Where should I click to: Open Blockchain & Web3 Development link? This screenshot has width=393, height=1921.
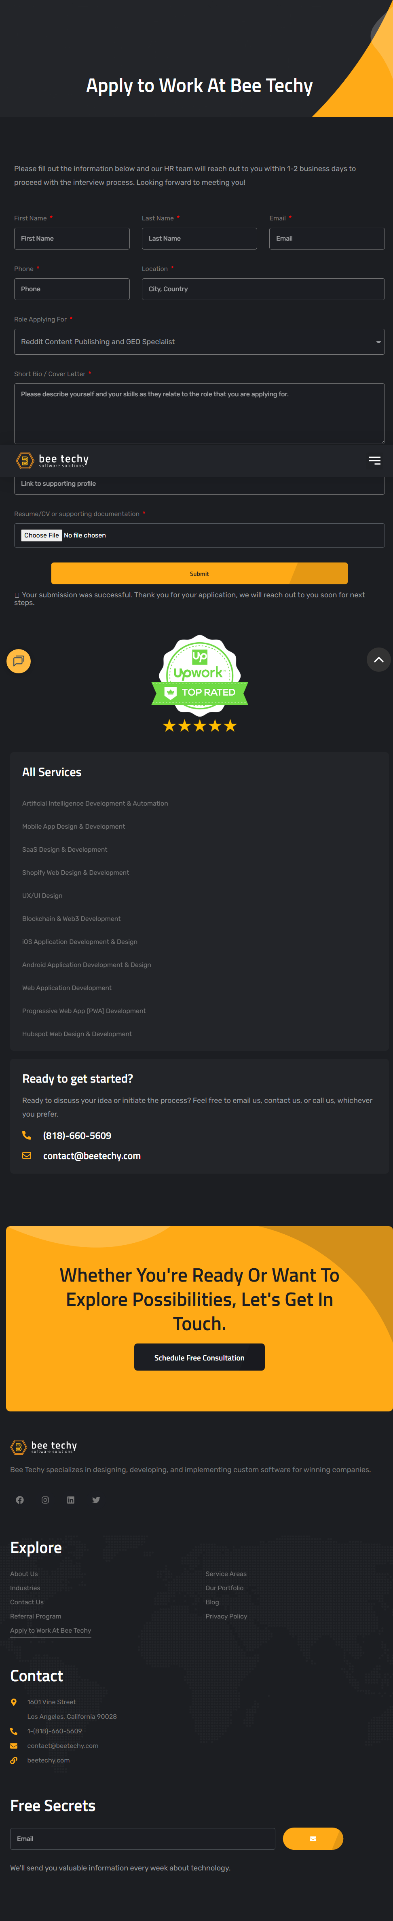(x=72, y=919)
